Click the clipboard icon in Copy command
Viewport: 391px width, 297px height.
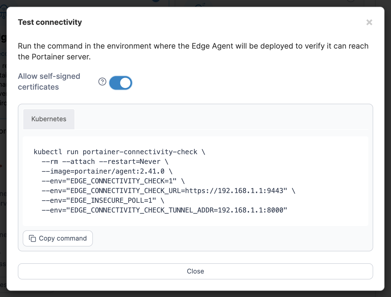click(32, 238)
